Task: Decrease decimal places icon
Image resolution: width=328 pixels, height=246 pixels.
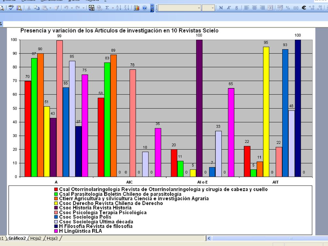Action: (320, 8)
